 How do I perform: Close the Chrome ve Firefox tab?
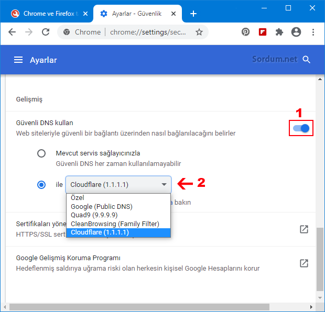85,14
